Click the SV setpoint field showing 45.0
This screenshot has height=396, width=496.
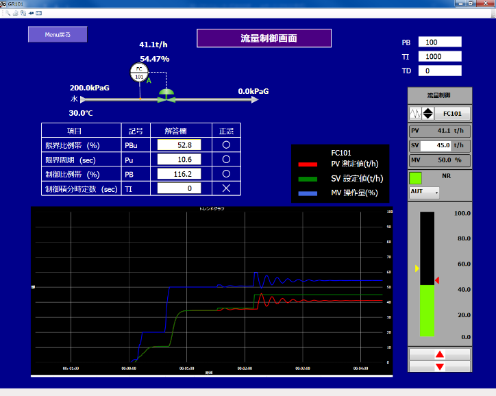(x=436, y=145)
